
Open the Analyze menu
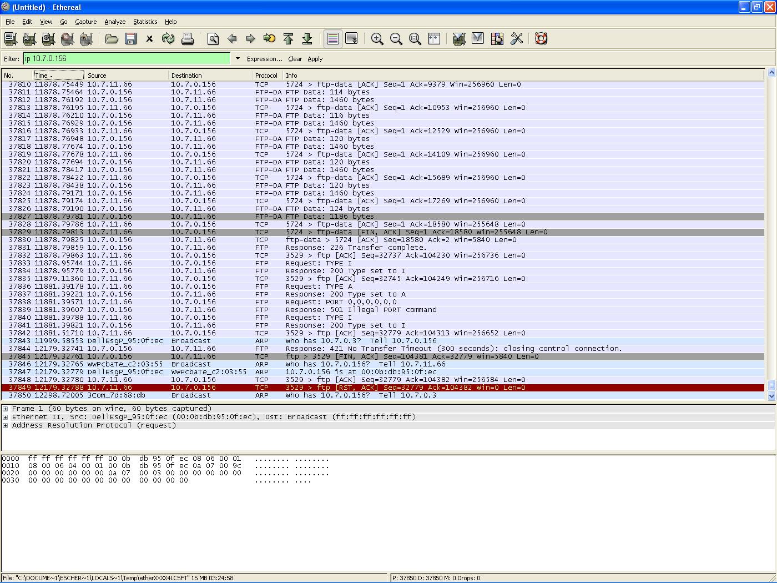point(115,22)
